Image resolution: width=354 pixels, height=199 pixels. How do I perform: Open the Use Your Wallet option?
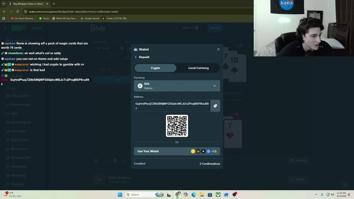coord(177,151)
